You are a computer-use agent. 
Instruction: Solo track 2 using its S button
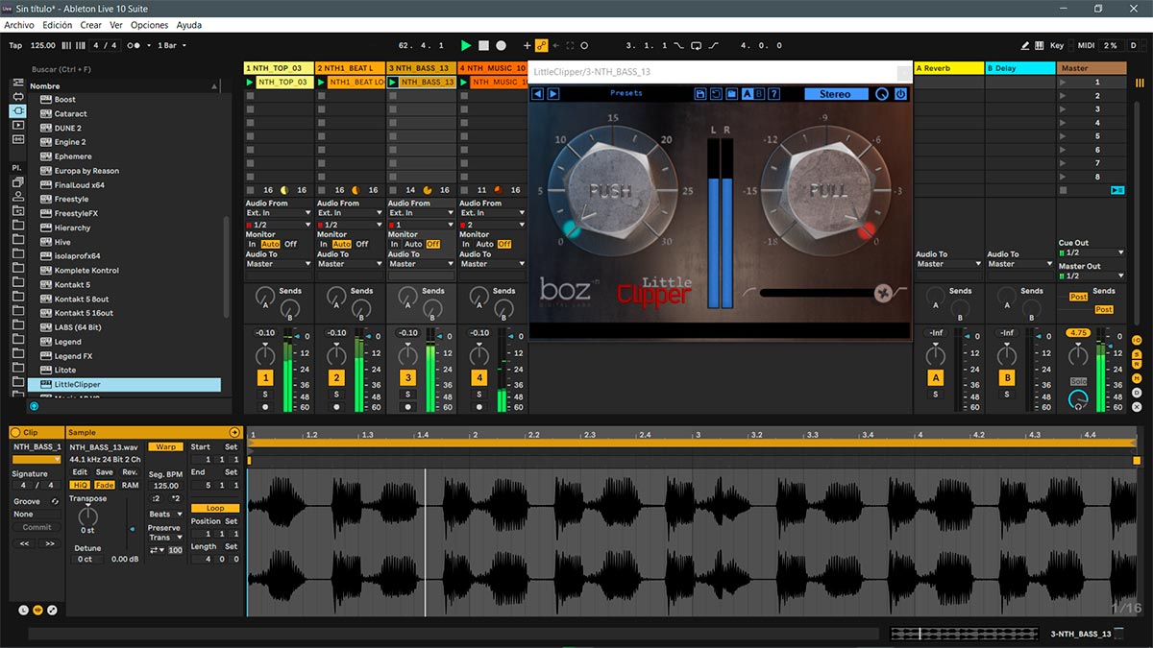336,395
